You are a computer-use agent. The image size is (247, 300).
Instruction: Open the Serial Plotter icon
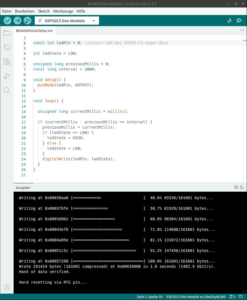point(229,20)
